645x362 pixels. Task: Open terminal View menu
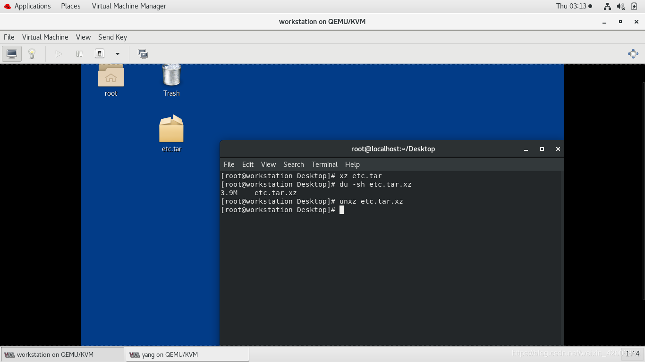(x=268, y=165)
